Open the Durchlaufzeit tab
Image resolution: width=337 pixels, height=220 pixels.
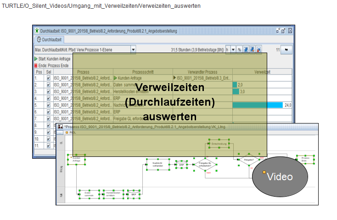click(49, 40)
